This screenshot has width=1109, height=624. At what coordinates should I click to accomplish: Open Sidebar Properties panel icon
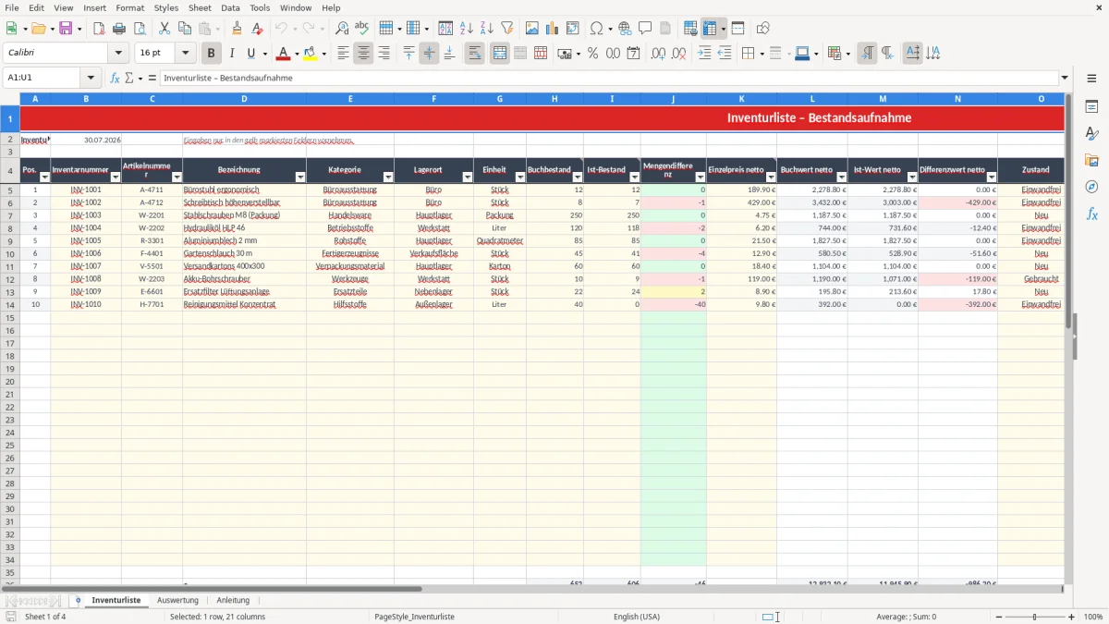[1091, 107]
